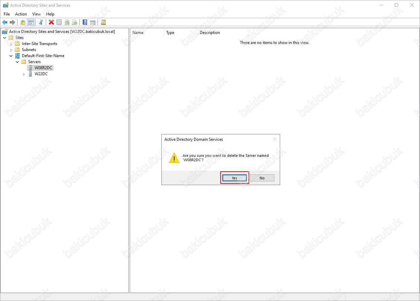The image size is (420, 301).
Task: Select the Default-First-Site-Name tree item
Action: (x=43, y=56)
